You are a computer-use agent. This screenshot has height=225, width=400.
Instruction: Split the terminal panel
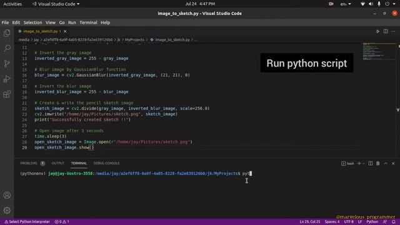[371, 163]
